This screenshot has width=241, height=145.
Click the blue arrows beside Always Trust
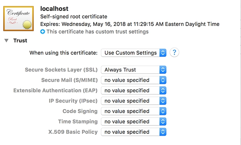pos(163,70)
